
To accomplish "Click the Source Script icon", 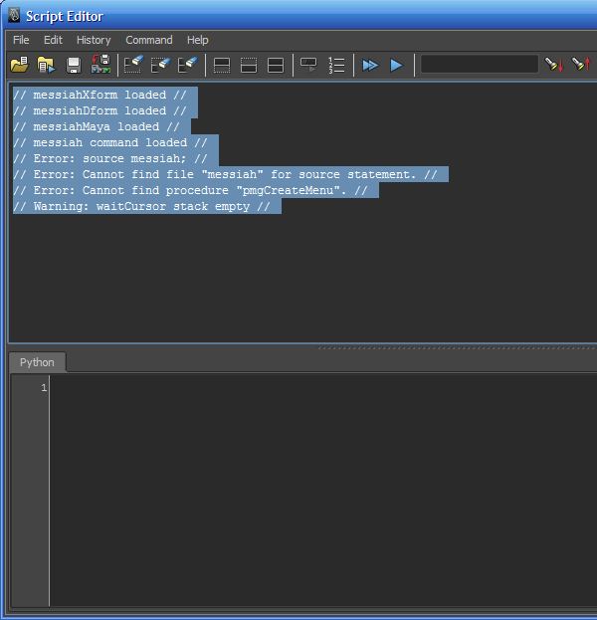I will (x=46, y=65).
